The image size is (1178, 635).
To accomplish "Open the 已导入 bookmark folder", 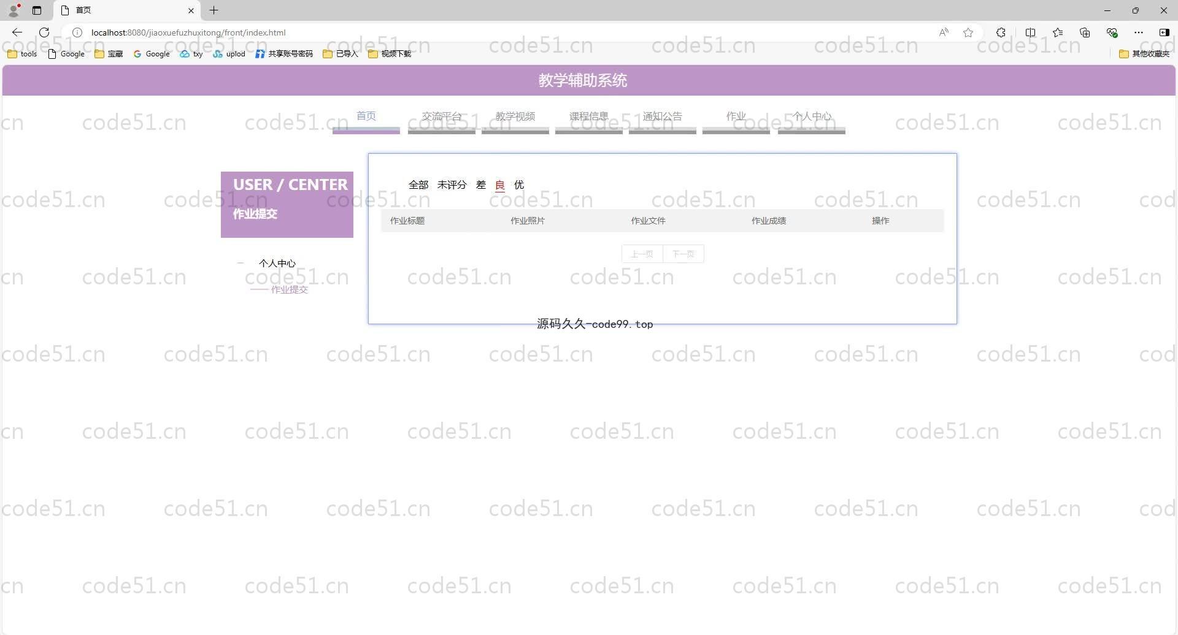I will 341,54.
